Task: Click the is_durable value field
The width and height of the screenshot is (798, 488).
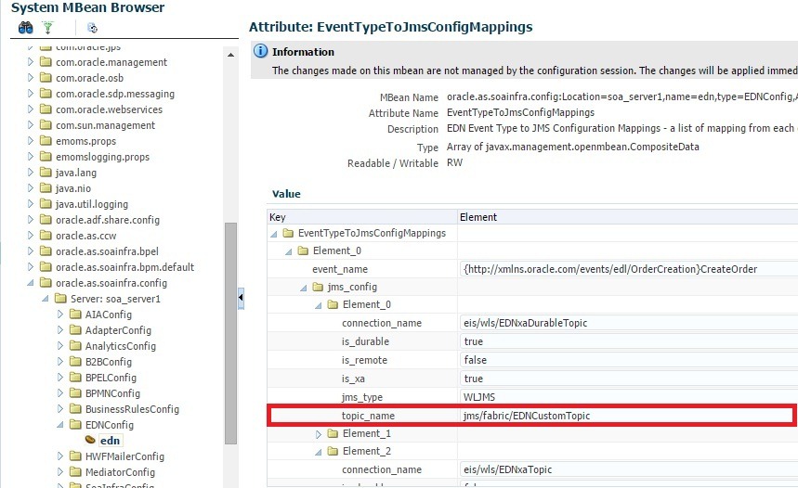Action: point(627,341)
